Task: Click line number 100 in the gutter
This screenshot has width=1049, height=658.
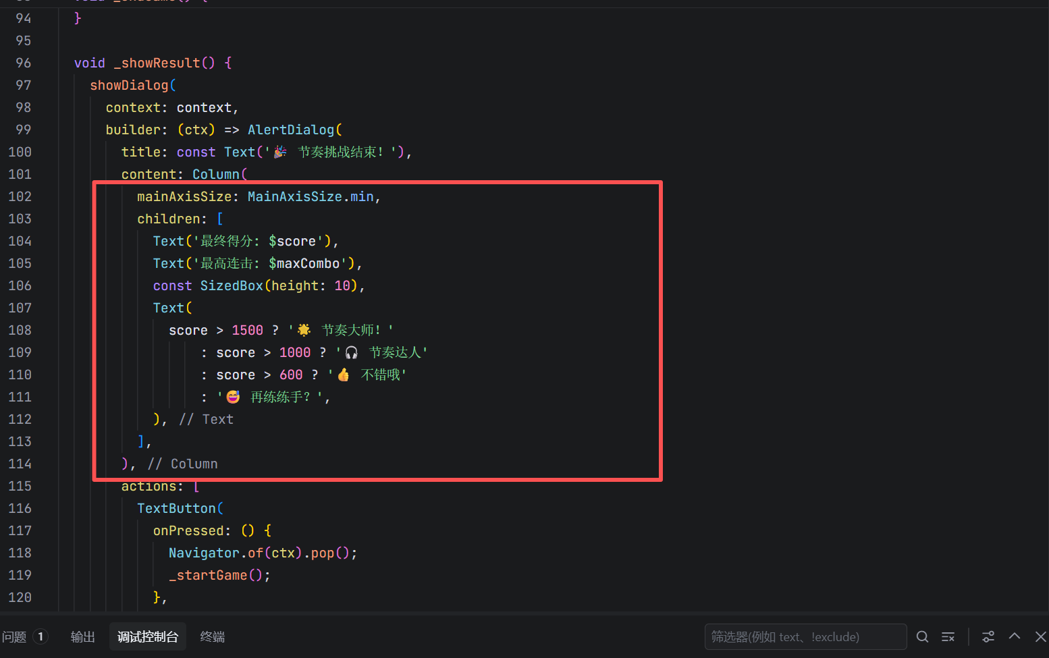Action: click(x=20, y=152)
